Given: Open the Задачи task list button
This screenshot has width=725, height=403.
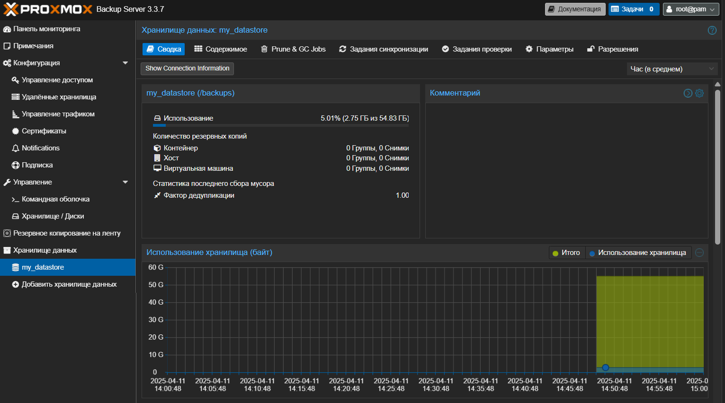Looking at the screenshot, I should [634, 9].
